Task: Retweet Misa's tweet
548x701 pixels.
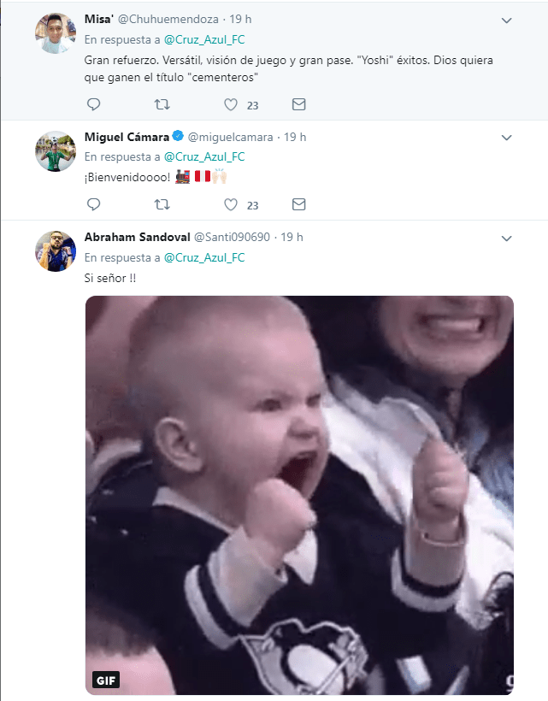Action: [x=162, y=105]
